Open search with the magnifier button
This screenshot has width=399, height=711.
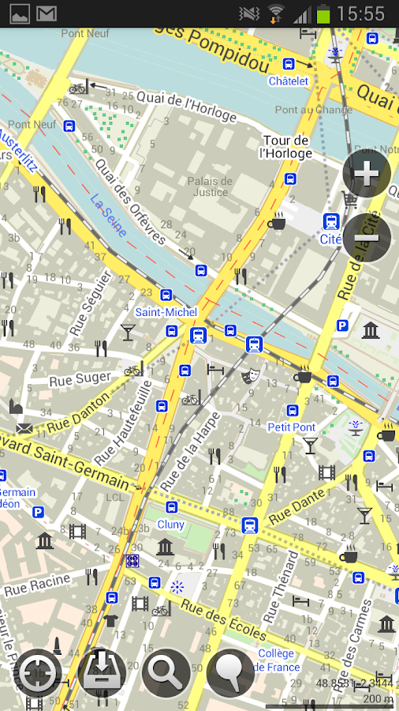pos(166,673)
